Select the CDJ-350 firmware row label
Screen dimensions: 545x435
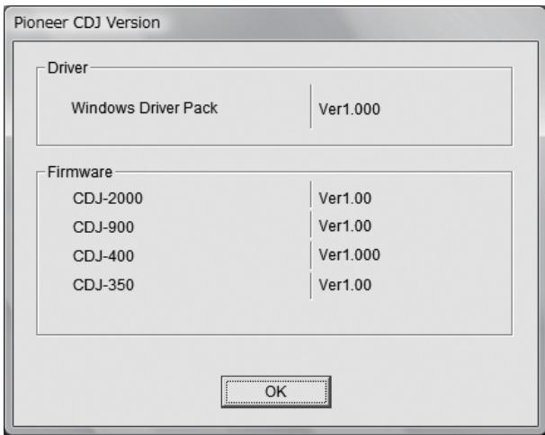(x=103, y=285)
